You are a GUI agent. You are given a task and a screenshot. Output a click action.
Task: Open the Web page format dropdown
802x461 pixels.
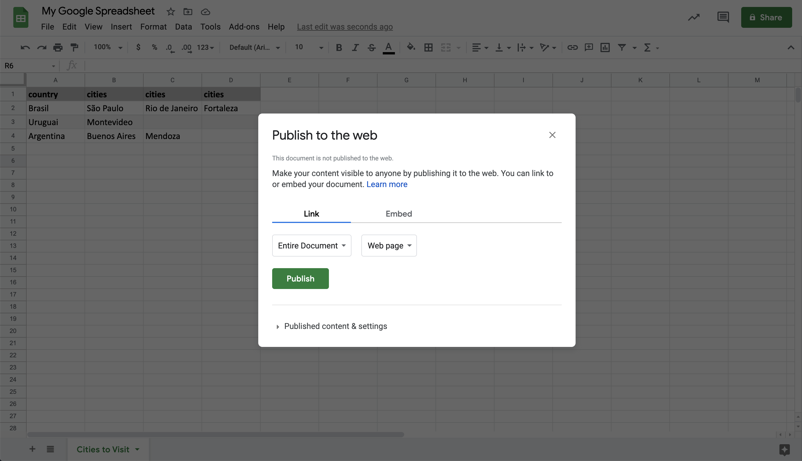pos(388,245)
